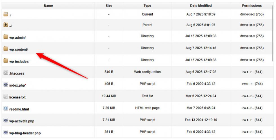
Task: Open the wp-activate.php file
Action: tap(22, 121)
